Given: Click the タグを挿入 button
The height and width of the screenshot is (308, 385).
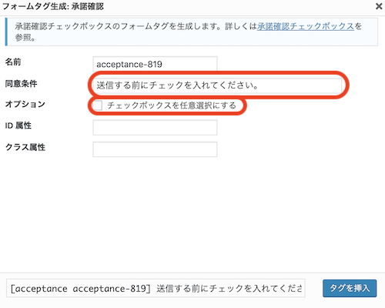Looking at the screenshot, I should [350, 288].
